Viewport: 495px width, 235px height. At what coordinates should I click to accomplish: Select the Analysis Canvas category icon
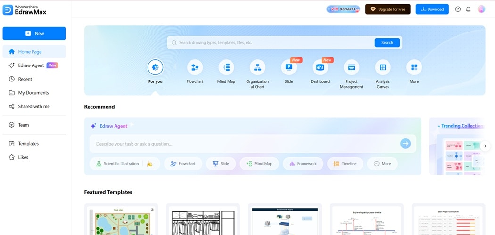coord(383,67)
